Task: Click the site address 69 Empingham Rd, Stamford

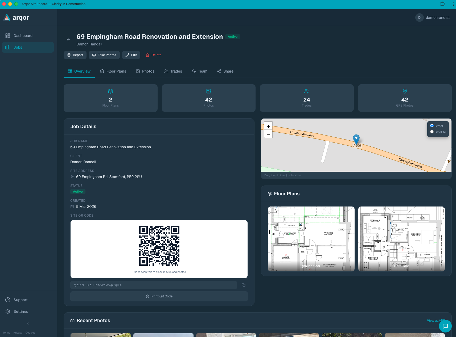Action: tap(109, 177)
